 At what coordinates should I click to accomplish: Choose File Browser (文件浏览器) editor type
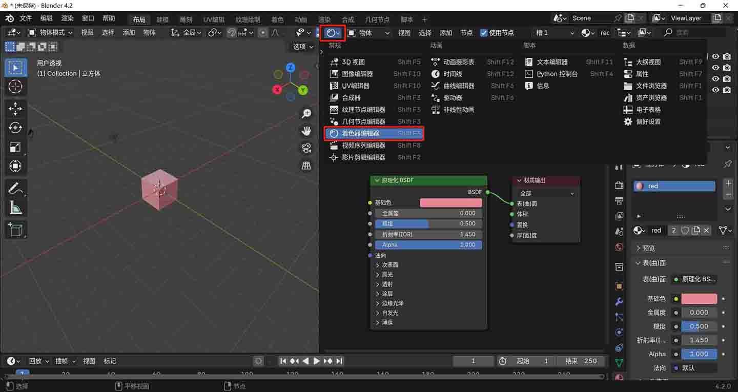tap(663, 86)
